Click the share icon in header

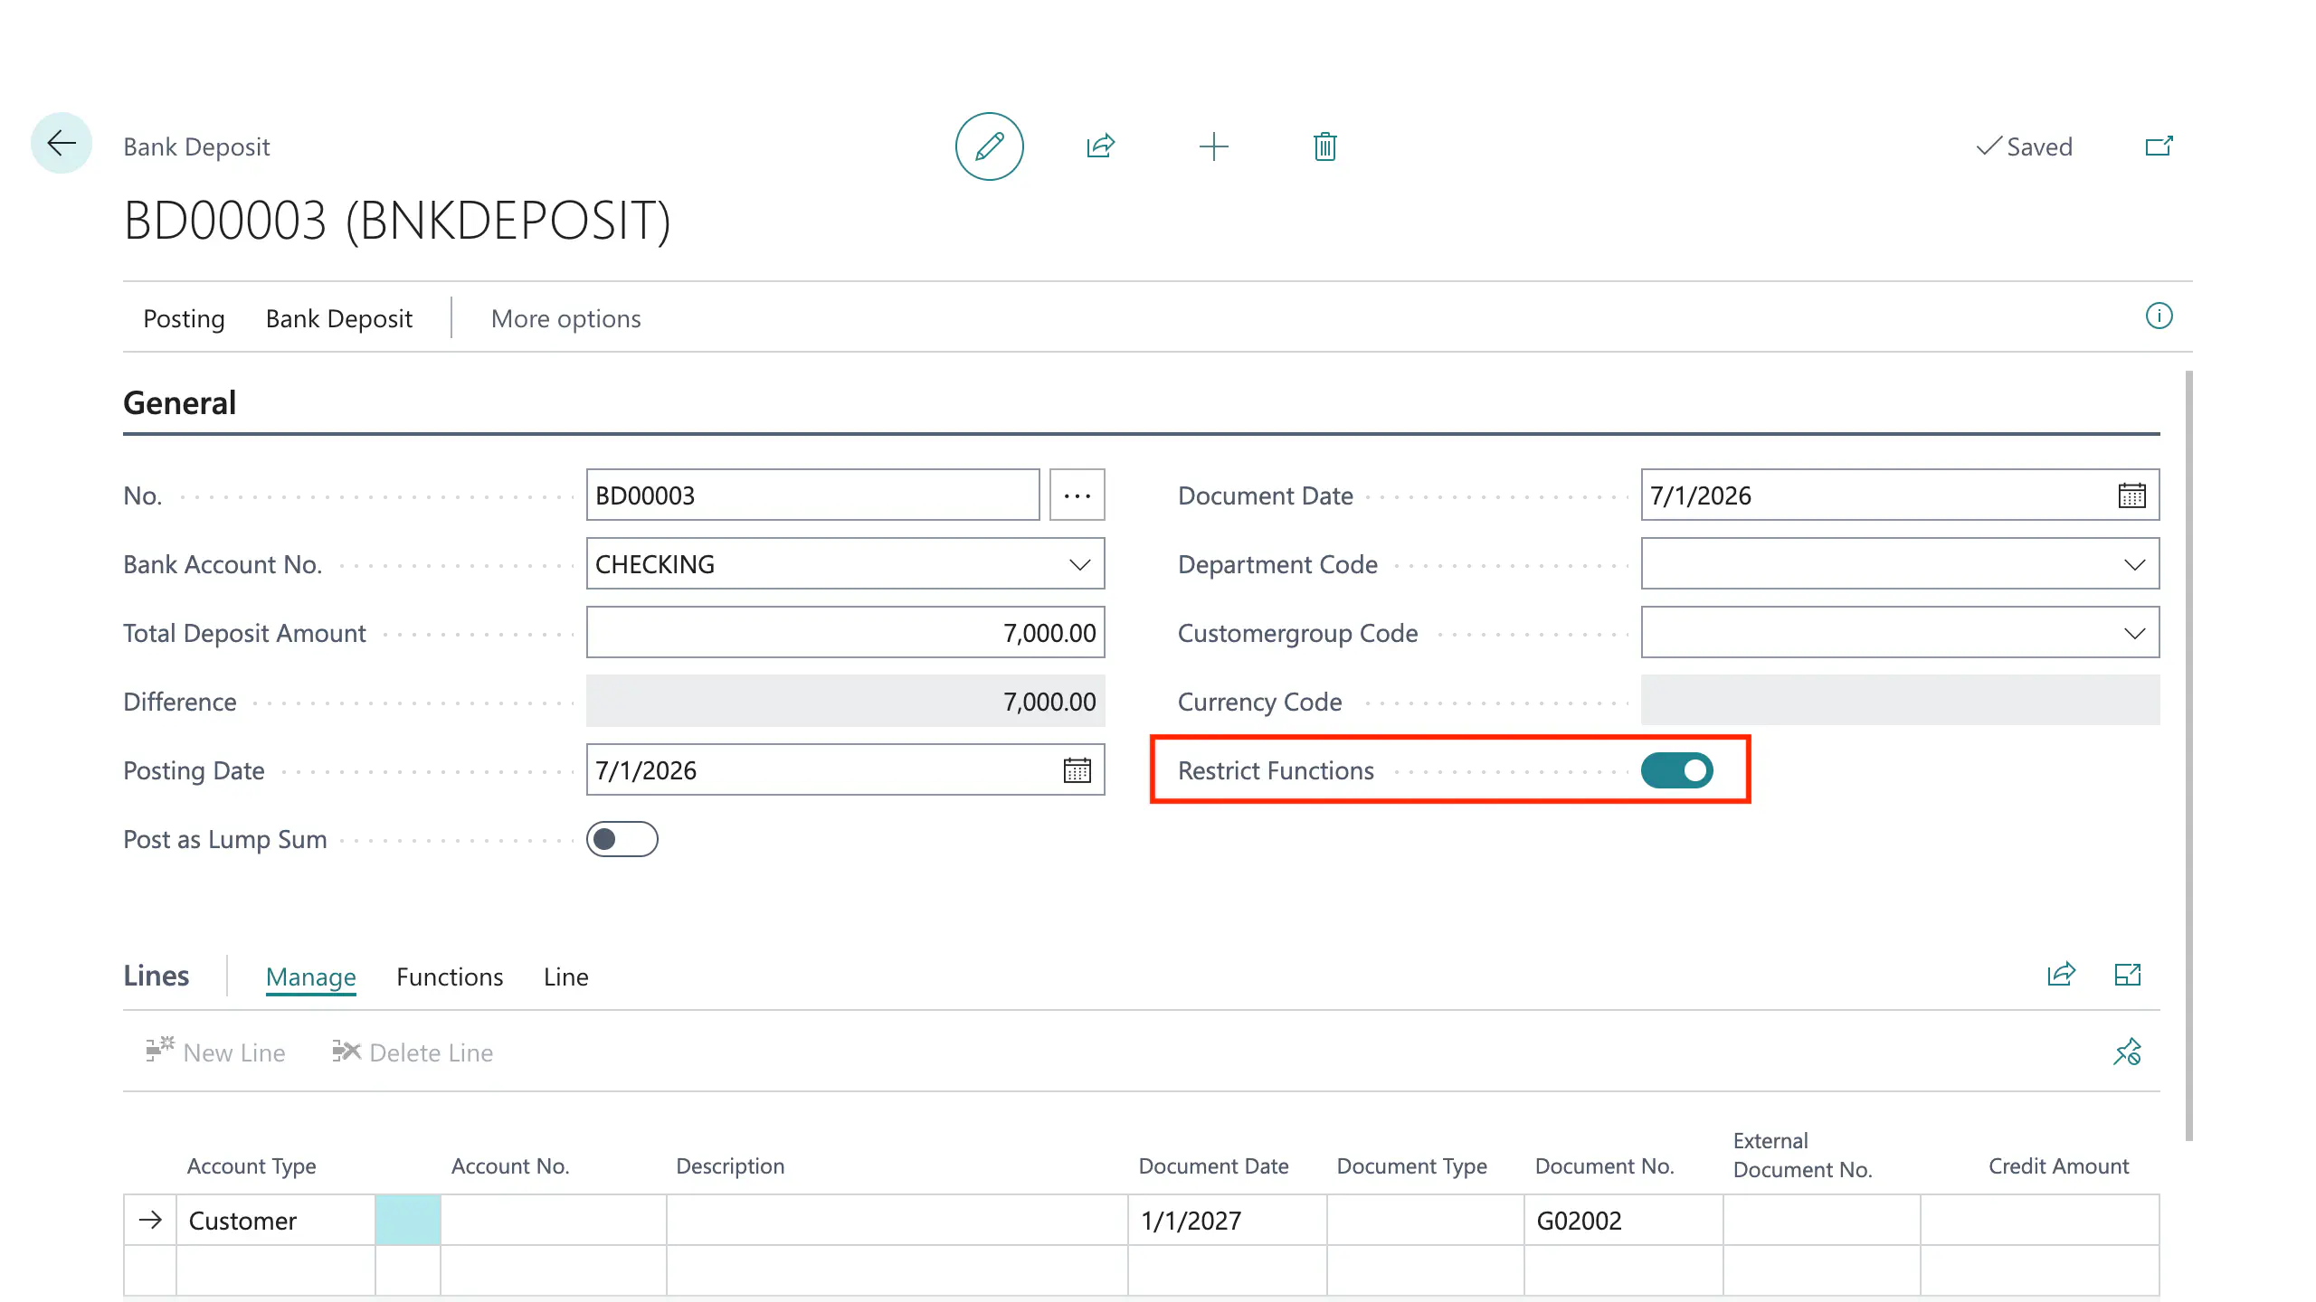pyautogui.click(x=1101, y=146)
